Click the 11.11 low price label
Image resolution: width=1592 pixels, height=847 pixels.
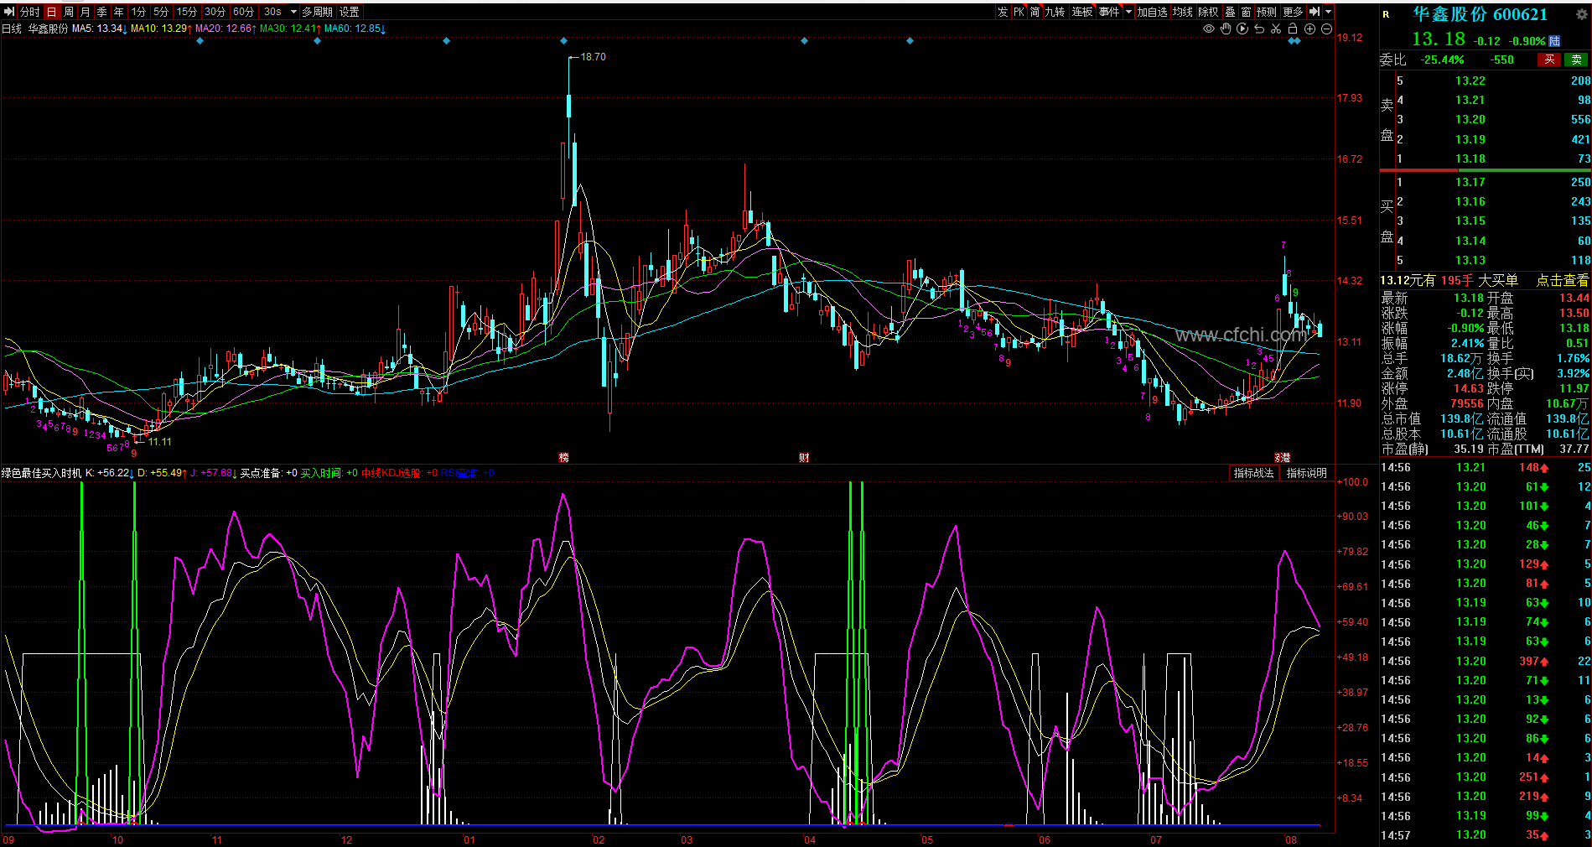pos(159,442)
